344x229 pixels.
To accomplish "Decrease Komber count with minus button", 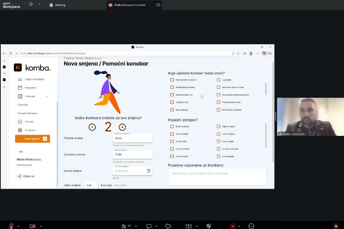I will coord(92,127).
